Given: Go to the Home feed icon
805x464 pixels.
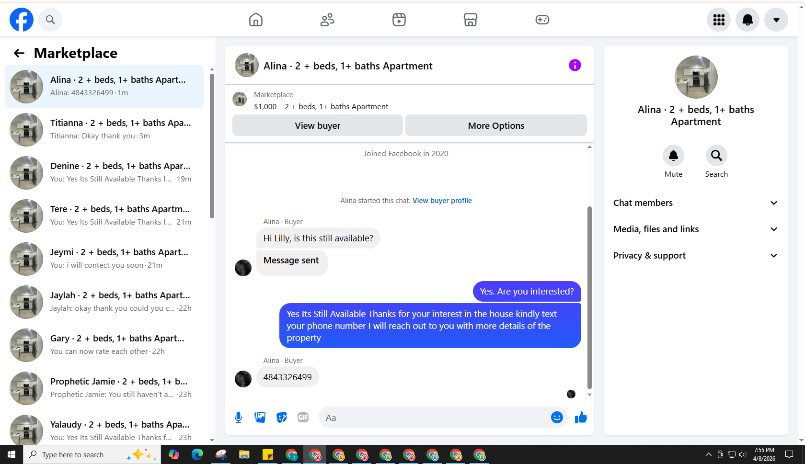Looking at the screenshot, I should 256,20.
